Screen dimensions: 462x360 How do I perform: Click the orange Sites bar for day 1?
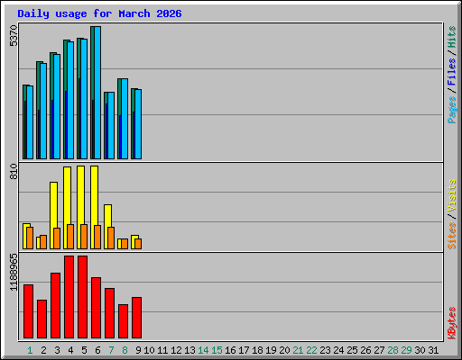click(30, 238)
